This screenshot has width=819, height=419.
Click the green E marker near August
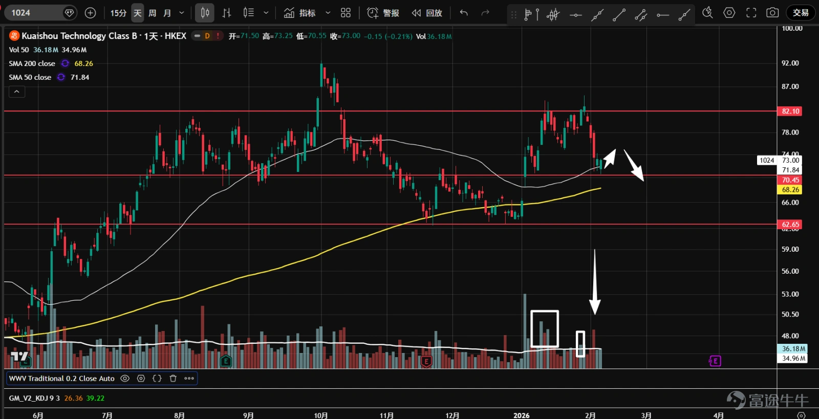(226, 362)
